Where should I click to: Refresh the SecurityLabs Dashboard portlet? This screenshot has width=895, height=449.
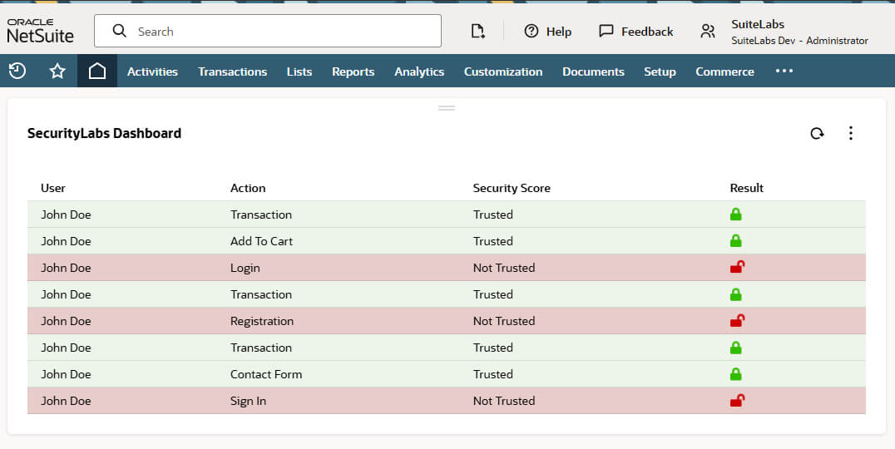[x=817, y=133]
